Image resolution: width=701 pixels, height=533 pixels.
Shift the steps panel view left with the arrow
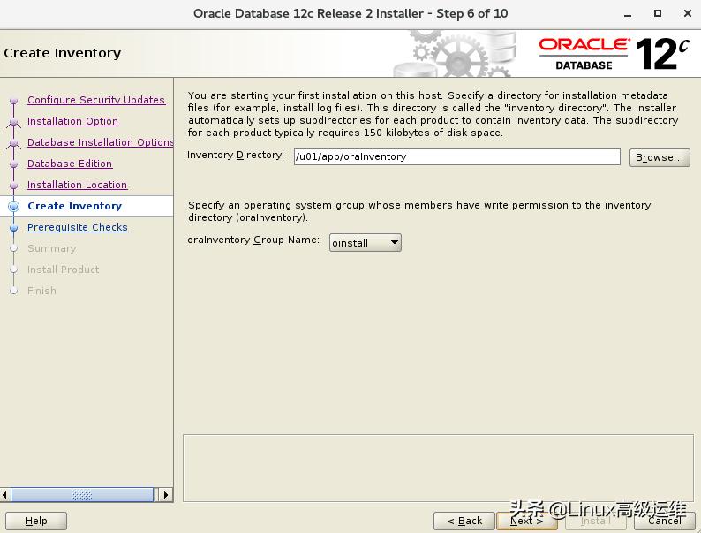point(5,494)
